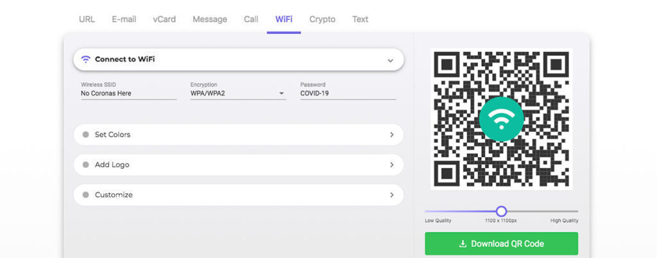Expand the Customize section arrow
The width and height of the screenshot is (657, 258).
[392, 195]
